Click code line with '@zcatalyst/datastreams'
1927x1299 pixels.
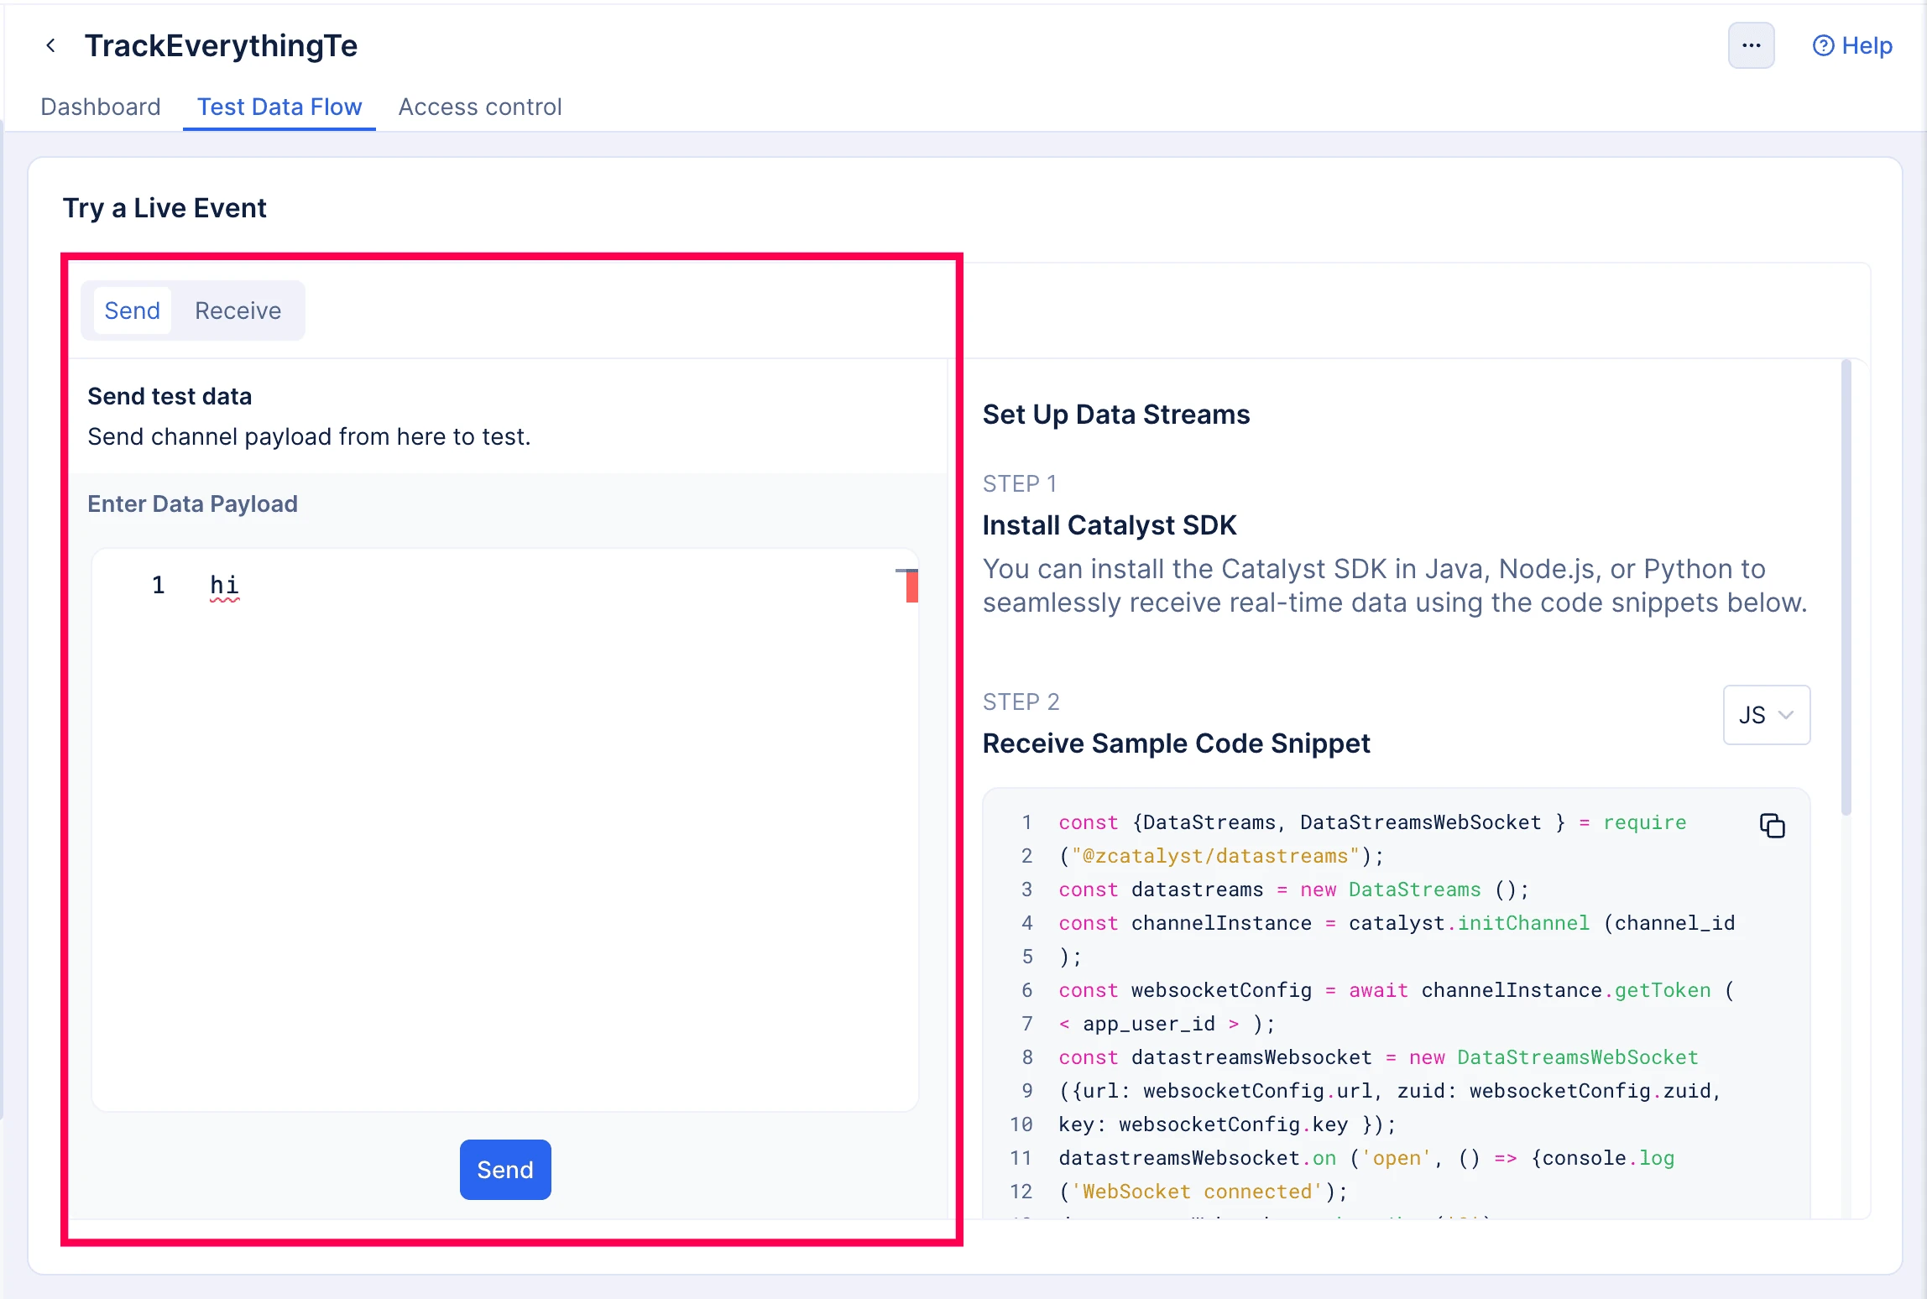[x=1221, y=856]
